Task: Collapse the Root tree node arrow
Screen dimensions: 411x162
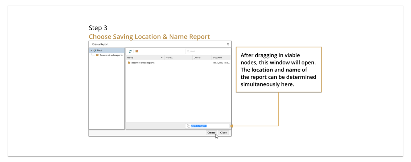Action: pyautogui.click(x=91, y=50)
